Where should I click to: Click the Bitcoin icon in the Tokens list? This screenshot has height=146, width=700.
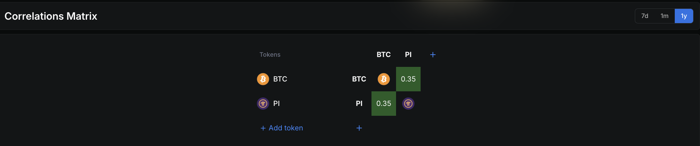[263, 79]
